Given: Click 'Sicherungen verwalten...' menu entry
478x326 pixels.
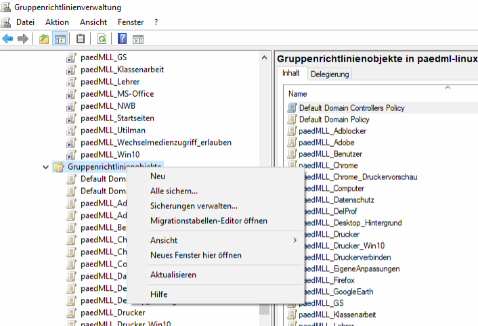Looking at the screenshot, I should tap(194, 206).
